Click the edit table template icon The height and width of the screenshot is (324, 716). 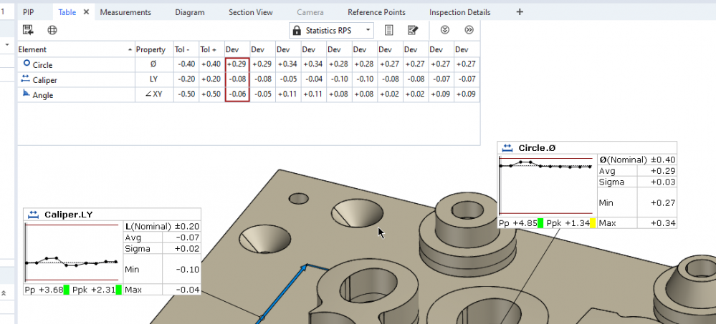[x=412, y=30]
